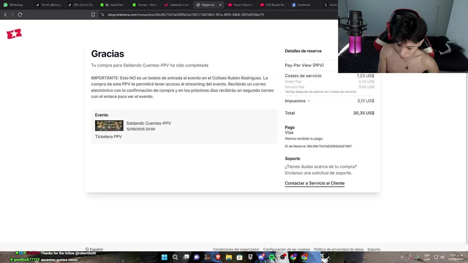Open Microsoft Store from the taskbar
The width and height of the screenshot is (468, 263).
click(239, 257)
